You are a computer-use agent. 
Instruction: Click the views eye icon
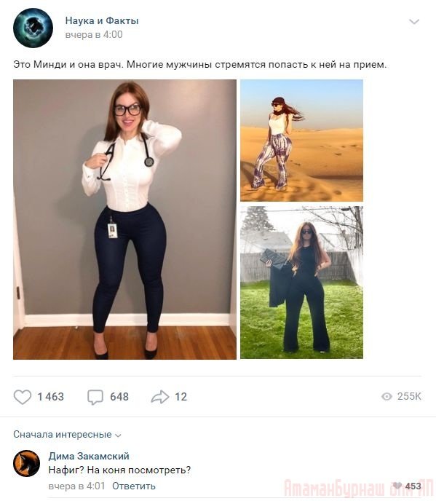click(387, 397)
